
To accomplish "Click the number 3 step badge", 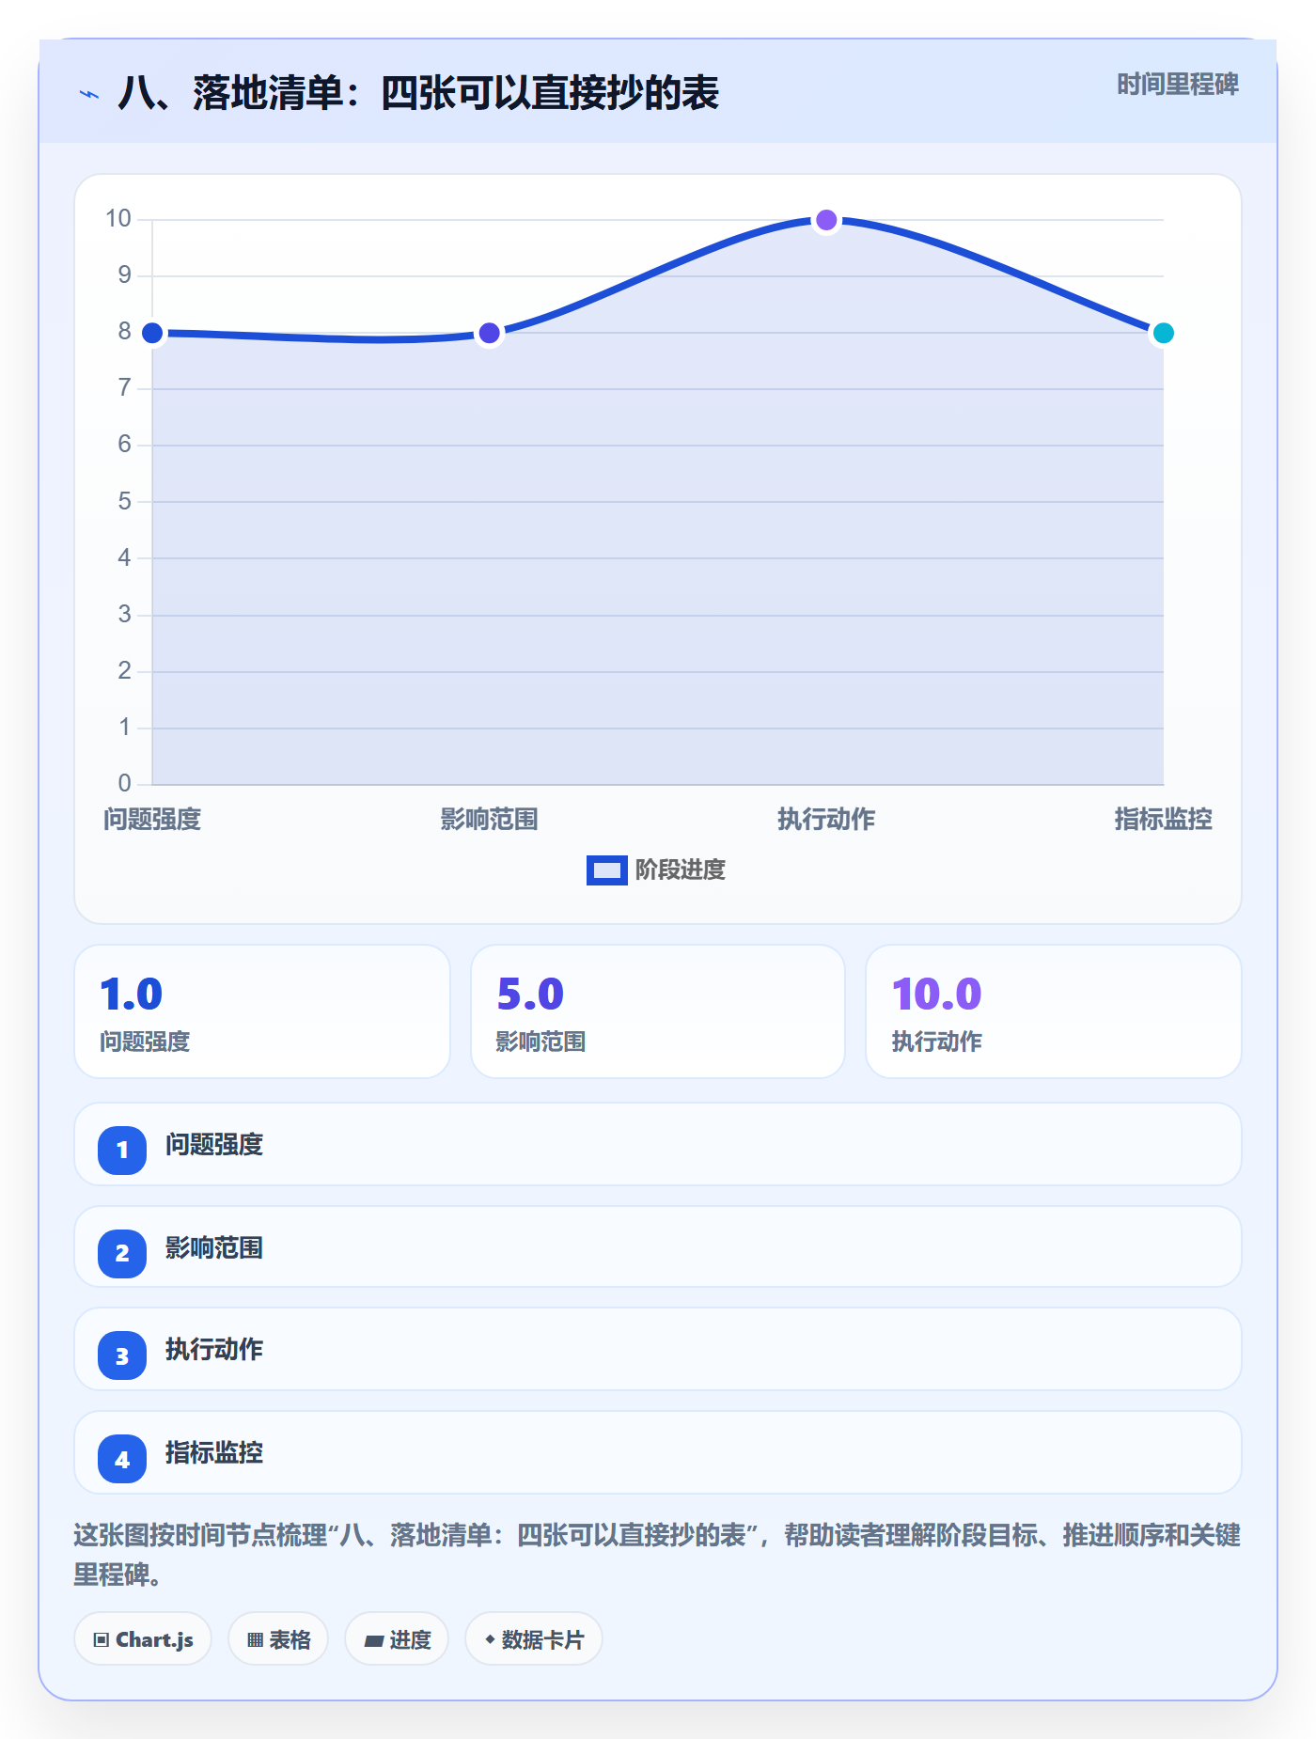I will click(122, 1356).
